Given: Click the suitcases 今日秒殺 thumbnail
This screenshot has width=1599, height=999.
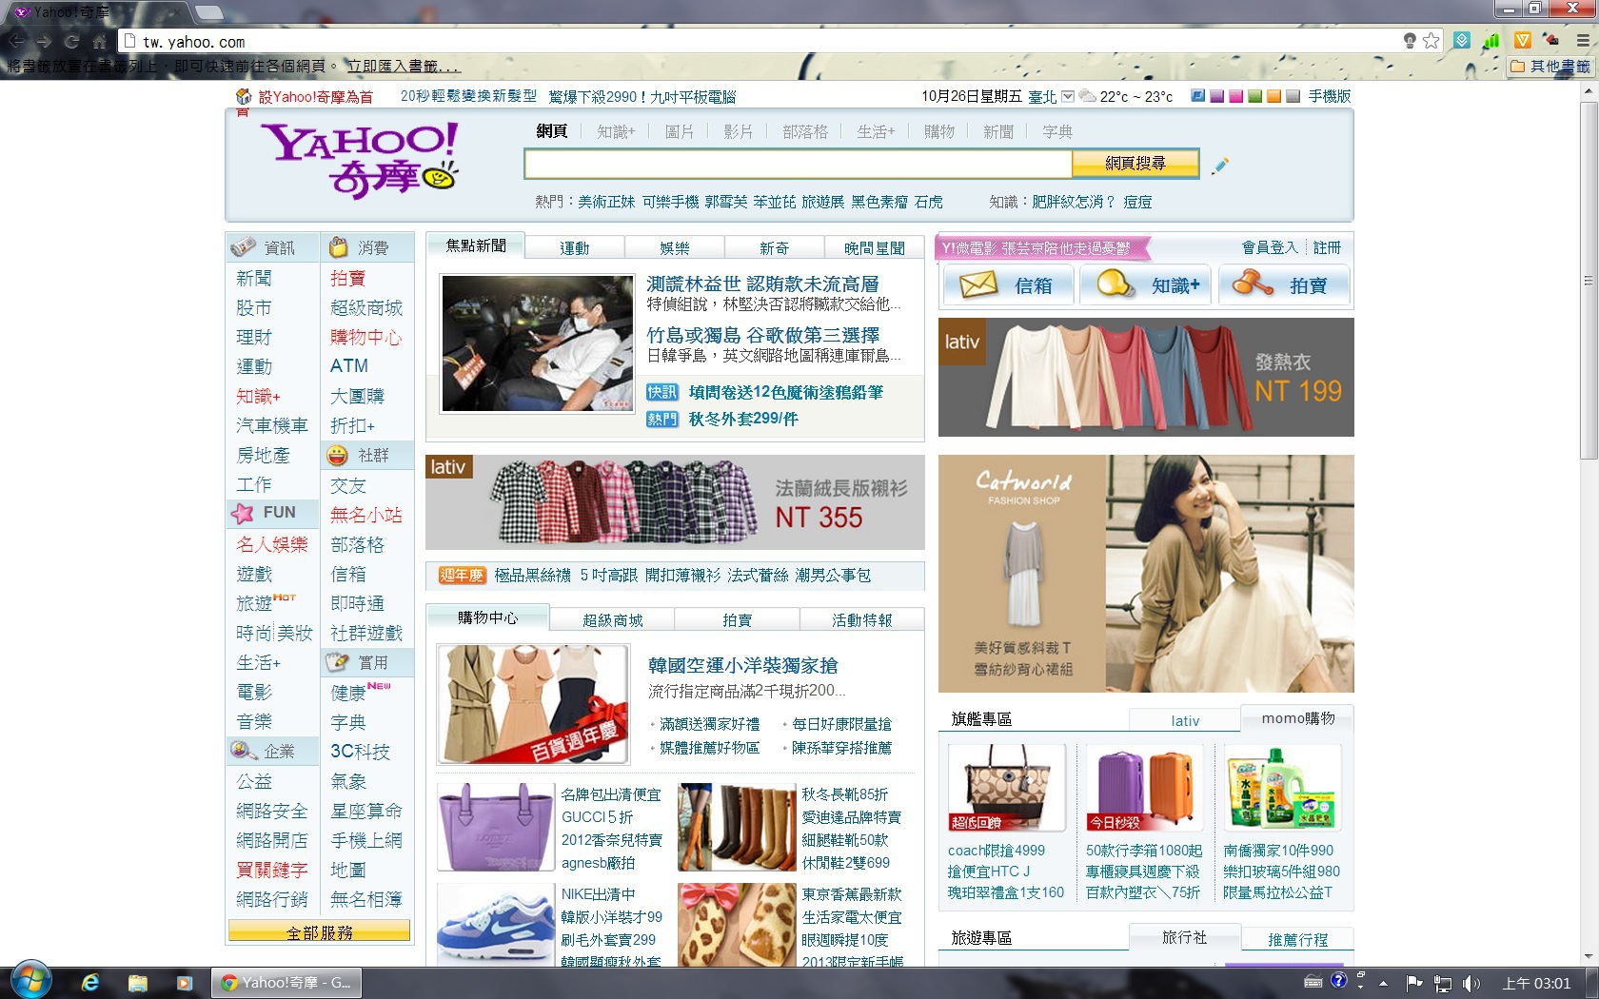Looking at the screenshot, I should (1145, 788).
